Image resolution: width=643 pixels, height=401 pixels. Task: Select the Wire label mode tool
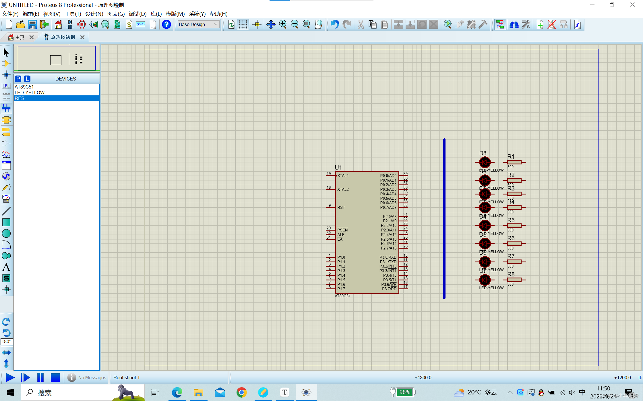(6, 86)
